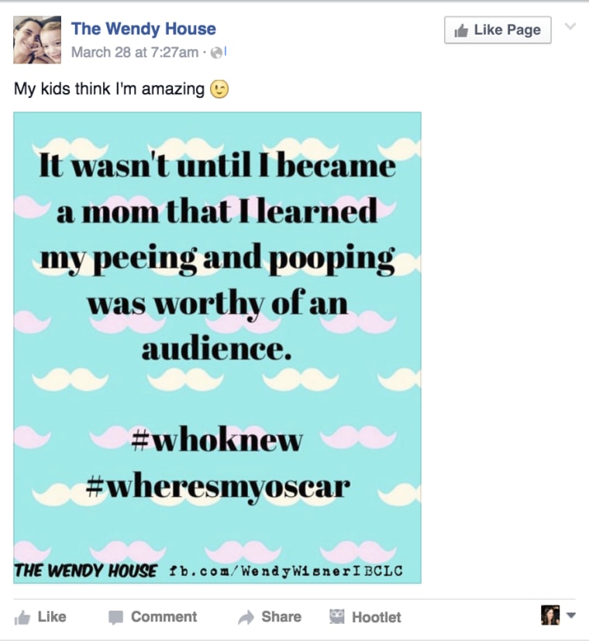Open the March 28 timestamp link
Viewport: 589px width, 641px height.
pyautogui.click(x=135, y=53)
